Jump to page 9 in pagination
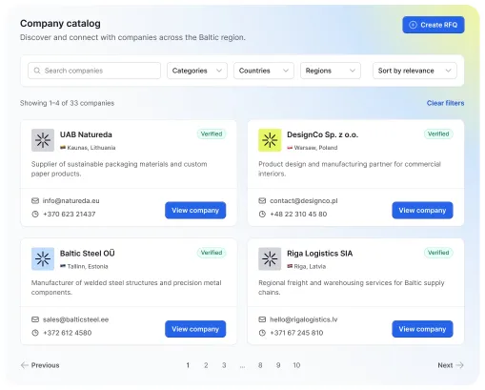 point(278,365)
